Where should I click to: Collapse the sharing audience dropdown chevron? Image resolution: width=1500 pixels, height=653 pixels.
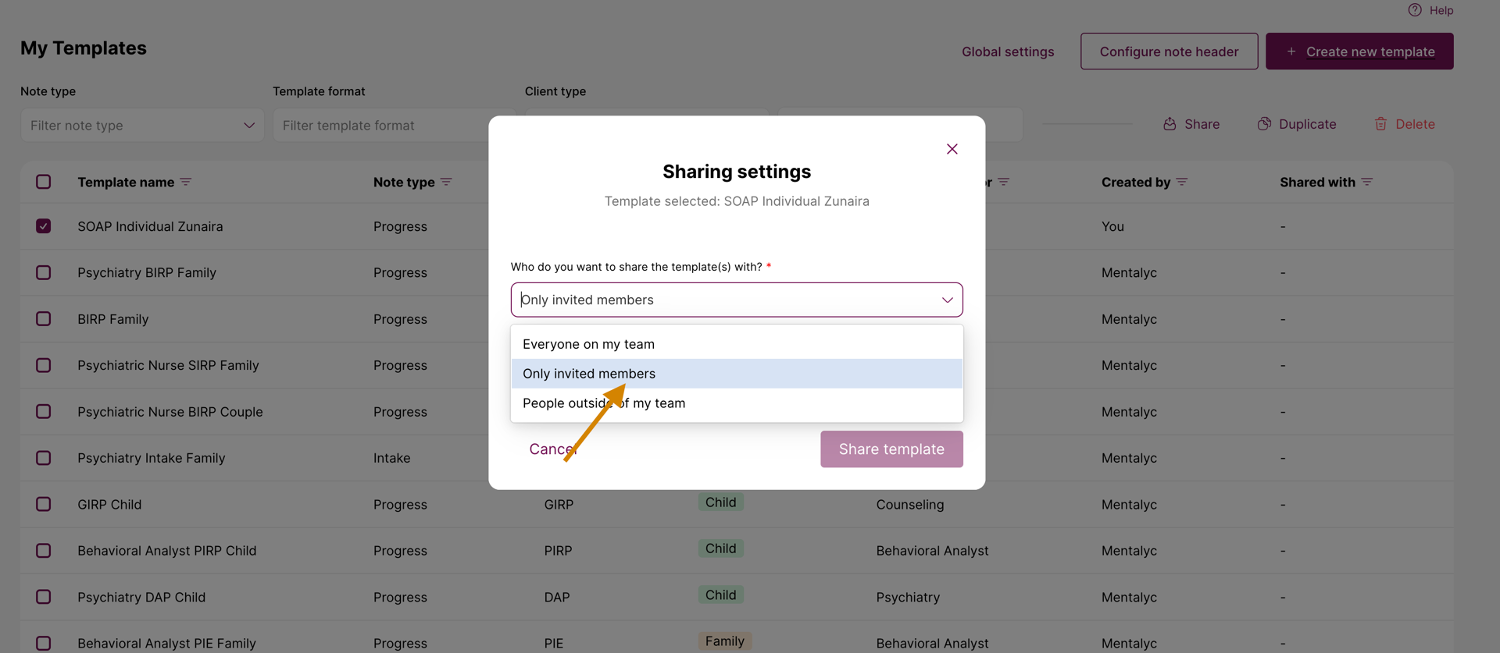(947, 300)
